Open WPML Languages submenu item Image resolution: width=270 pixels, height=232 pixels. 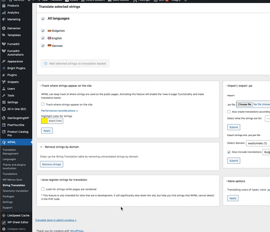point(9,159)
